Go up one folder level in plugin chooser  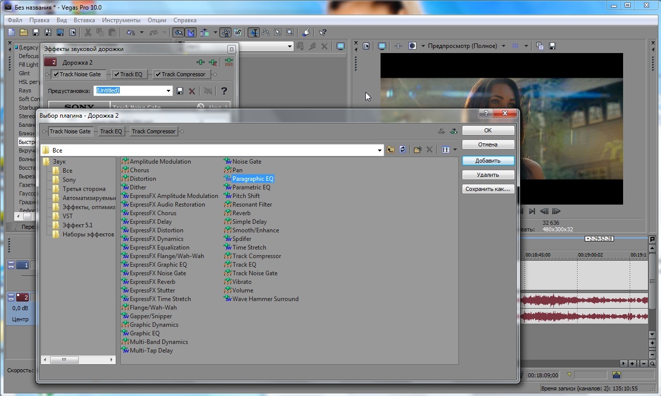(391, 150)
